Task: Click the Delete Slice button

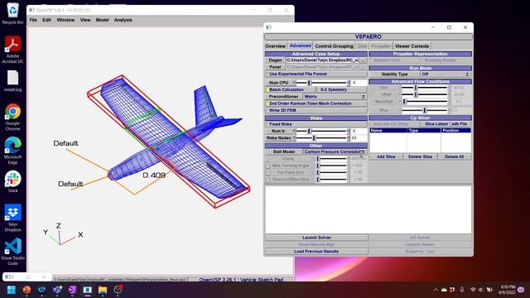Action: pos(420,156)
